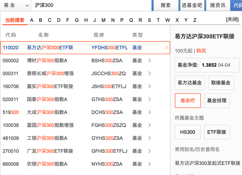This screenshot has height=175, width=242.
Task: Select letter tab F
Action: point(68,20)
